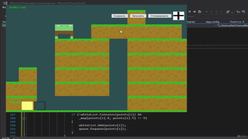Open the 117 % zoom dropdown
Screen dimensions: 248x139
pyautogui.click(x=14, y=138)
